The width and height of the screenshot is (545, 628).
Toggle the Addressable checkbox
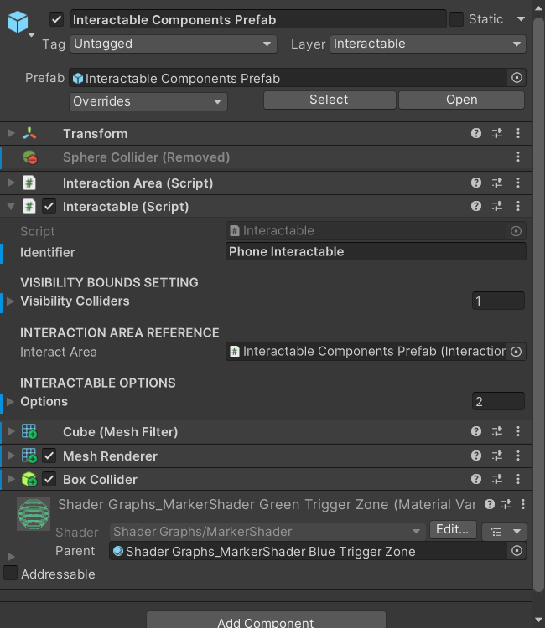pyautogui.click(x=10, y=573)
